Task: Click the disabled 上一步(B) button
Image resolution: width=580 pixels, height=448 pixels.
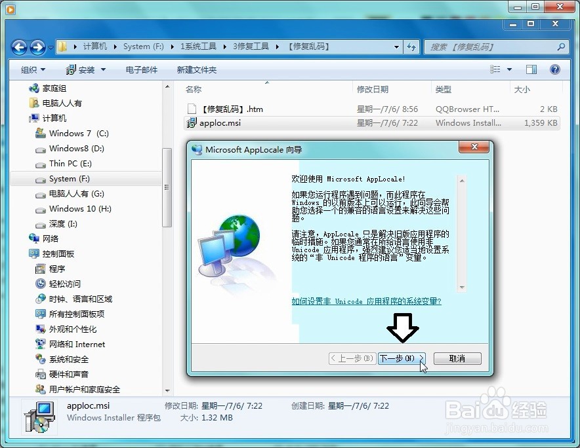Action: point(352,358)
